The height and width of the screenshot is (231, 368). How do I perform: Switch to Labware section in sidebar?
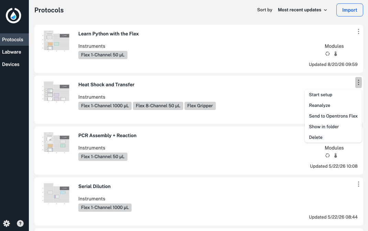click(x=14, y=52)
